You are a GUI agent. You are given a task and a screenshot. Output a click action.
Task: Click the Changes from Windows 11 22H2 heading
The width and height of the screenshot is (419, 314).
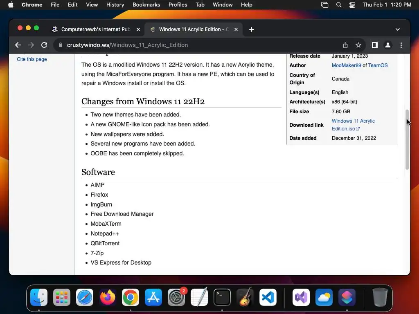coord(143,101)
